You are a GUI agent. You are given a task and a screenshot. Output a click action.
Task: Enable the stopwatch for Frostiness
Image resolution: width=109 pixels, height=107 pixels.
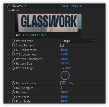click(x=13, y=97)
